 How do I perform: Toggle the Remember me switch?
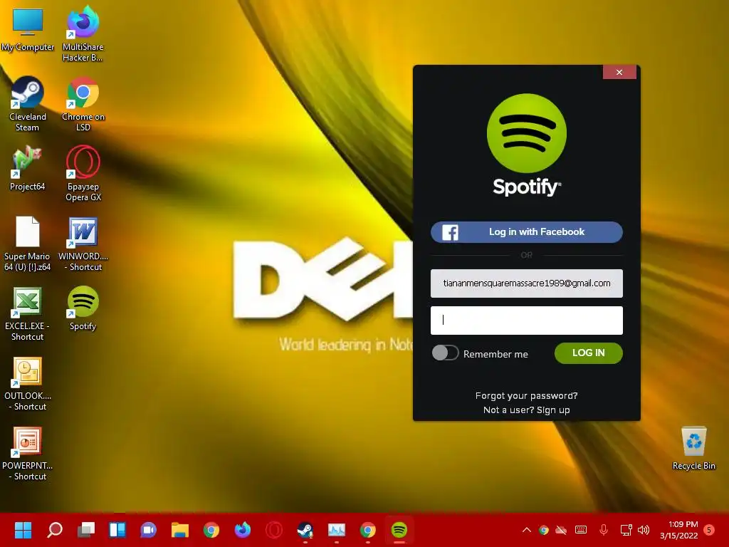click(445, 353)
